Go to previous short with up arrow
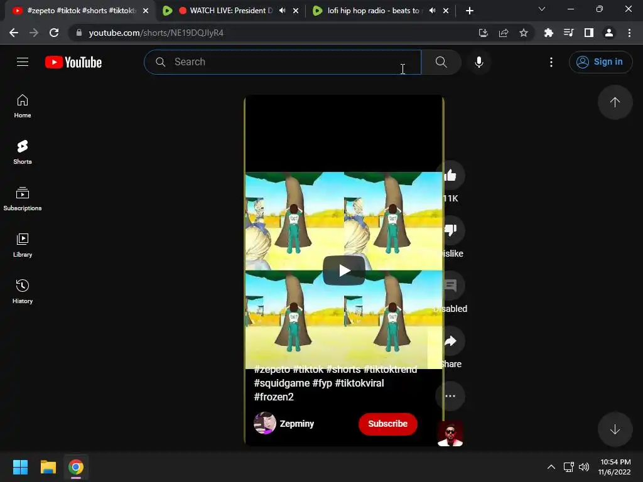643x482 pixels. coord(615,102)
